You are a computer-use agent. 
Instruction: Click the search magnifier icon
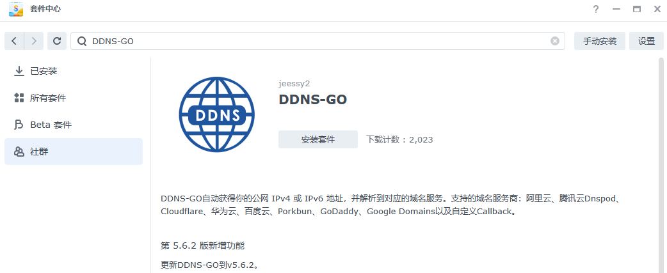(x=82, y=41)
